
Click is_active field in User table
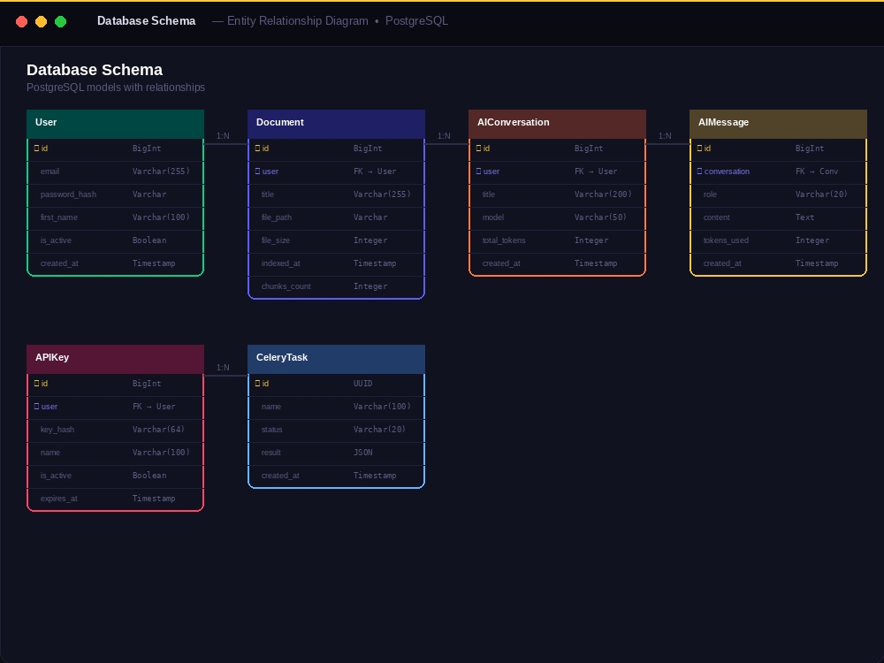point(115,240)
